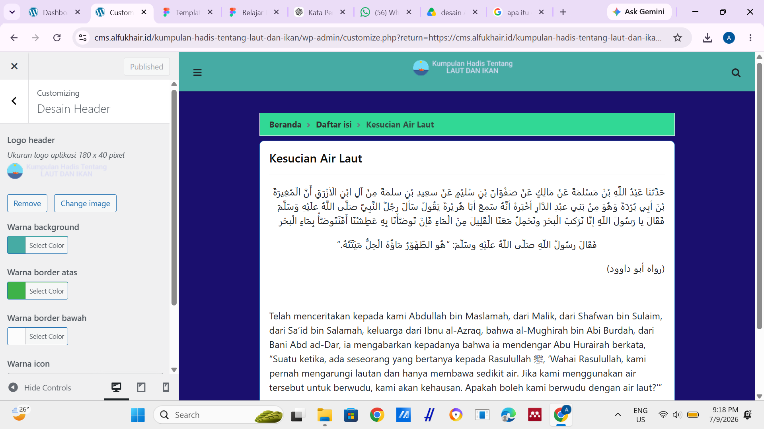The width and height of the screenshot is (764, 429).
Task: Open the hamburger menu in site preview
Action: pos(197,73)
